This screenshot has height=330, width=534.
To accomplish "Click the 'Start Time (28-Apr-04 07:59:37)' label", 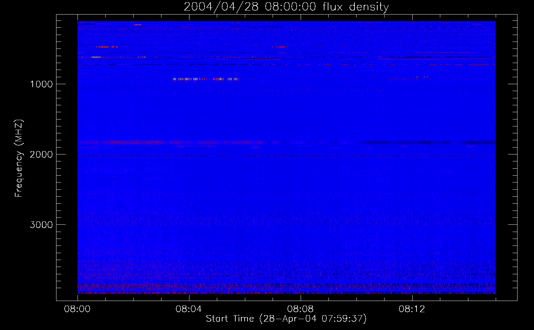I will coord(286,319).
